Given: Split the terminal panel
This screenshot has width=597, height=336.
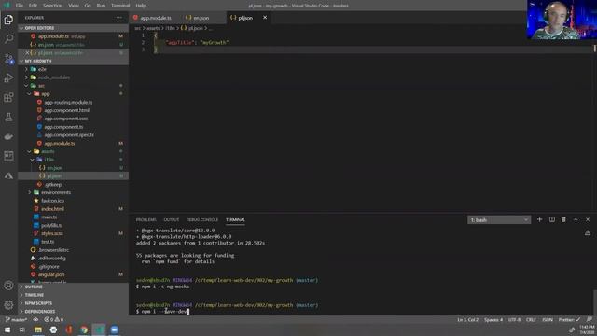Looking at the screenshot, I should pyautogui.click(x=551, y=220).
